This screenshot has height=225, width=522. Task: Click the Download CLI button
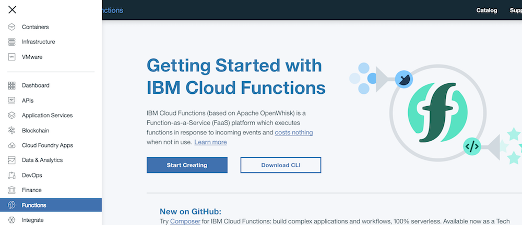point(281,165)
